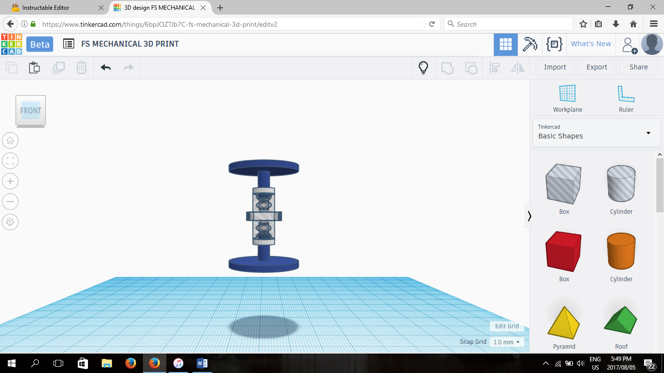Open the user profile avatar
Viewport: 664px width, 373px height.
coord(652,44)
